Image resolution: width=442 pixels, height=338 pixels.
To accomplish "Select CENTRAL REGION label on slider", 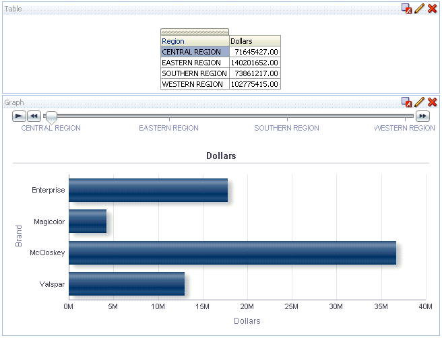I will 51,128.
